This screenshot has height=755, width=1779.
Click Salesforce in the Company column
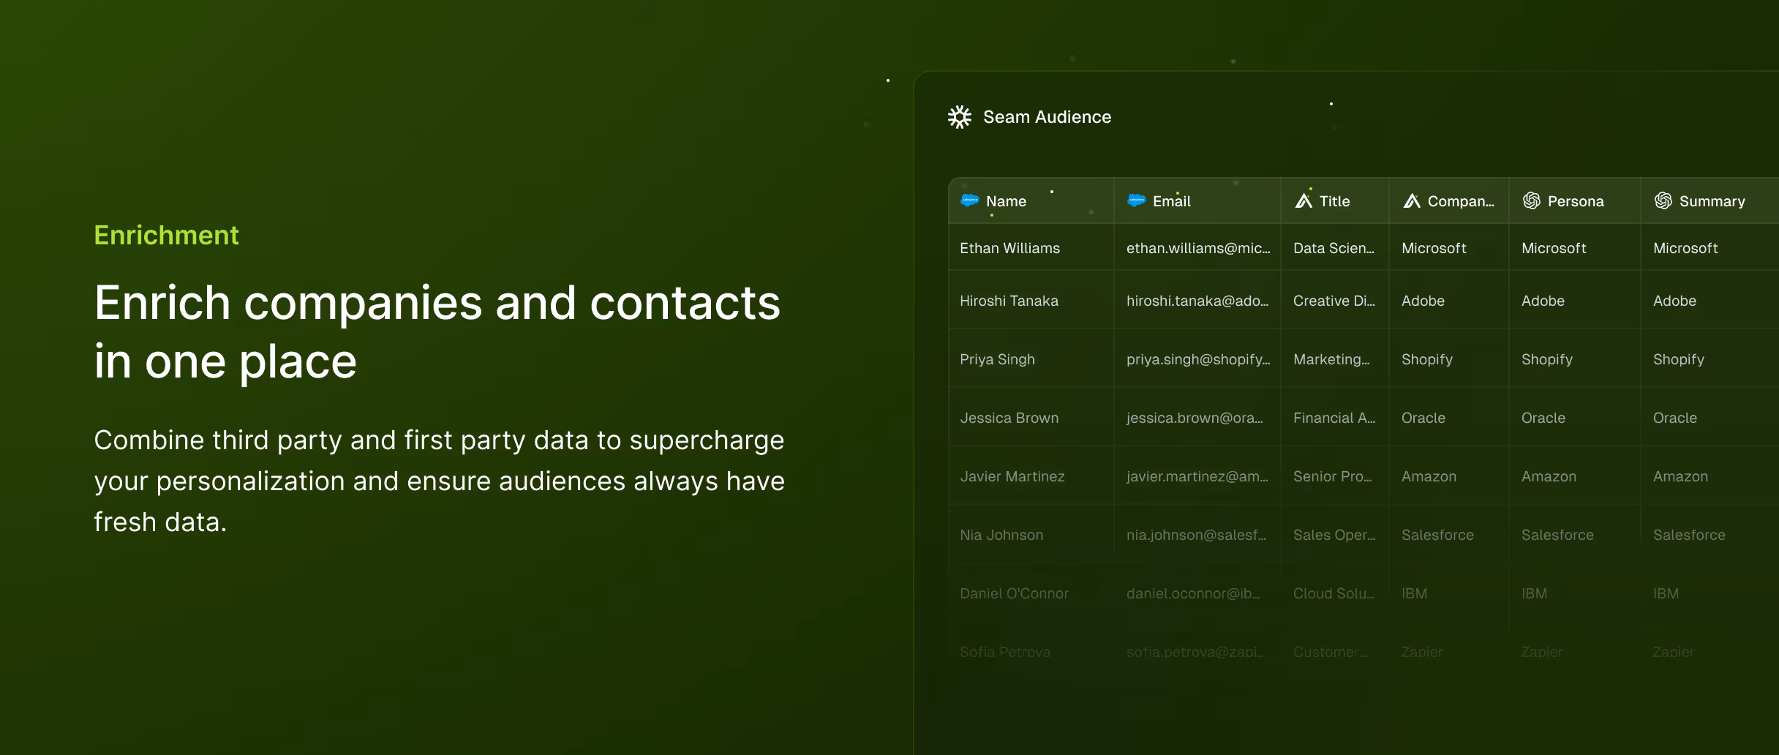1437,535
